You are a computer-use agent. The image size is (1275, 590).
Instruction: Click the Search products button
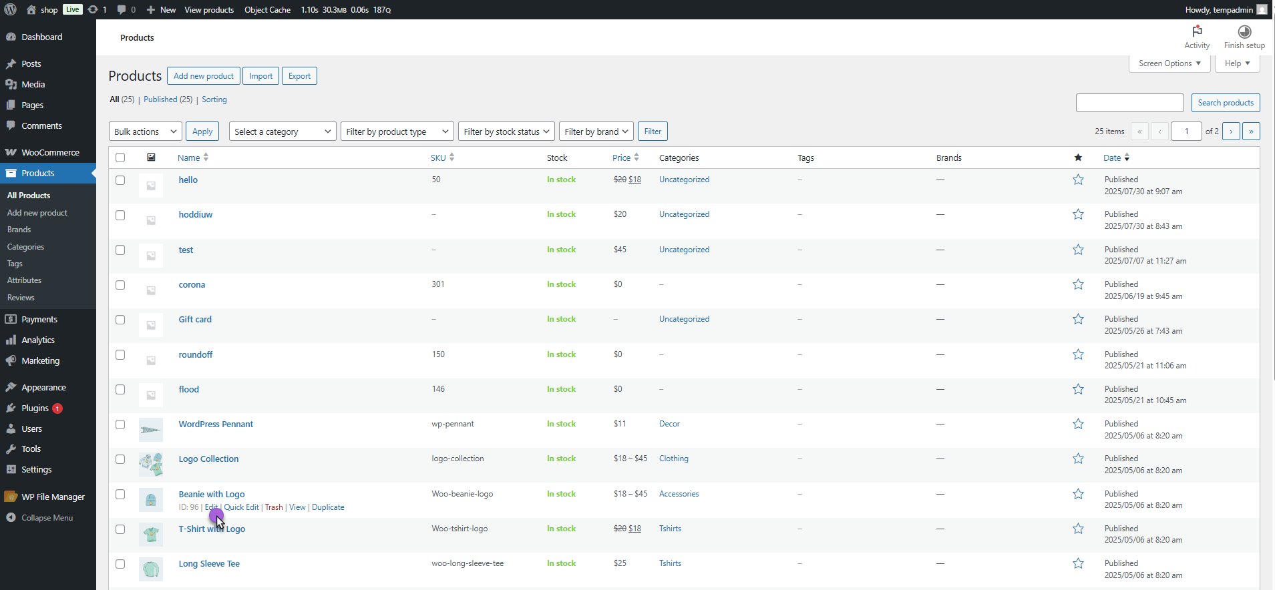[1226, 103]
